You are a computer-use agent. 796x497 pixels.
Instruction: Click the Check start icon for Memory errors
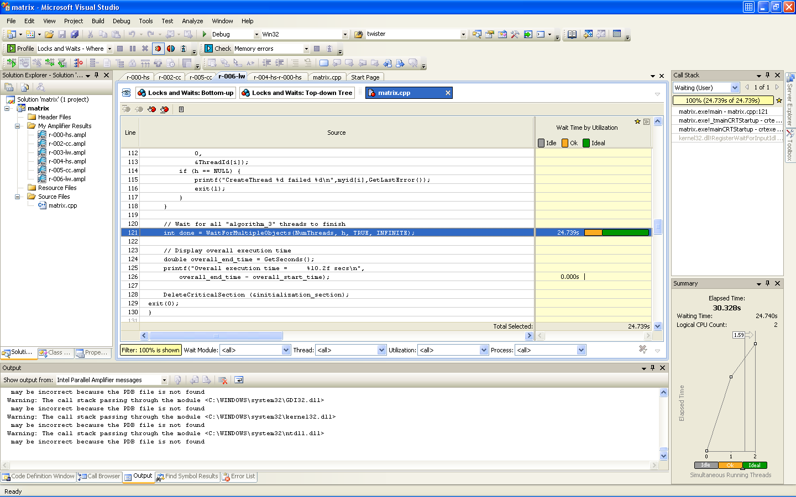coord(209,49)
